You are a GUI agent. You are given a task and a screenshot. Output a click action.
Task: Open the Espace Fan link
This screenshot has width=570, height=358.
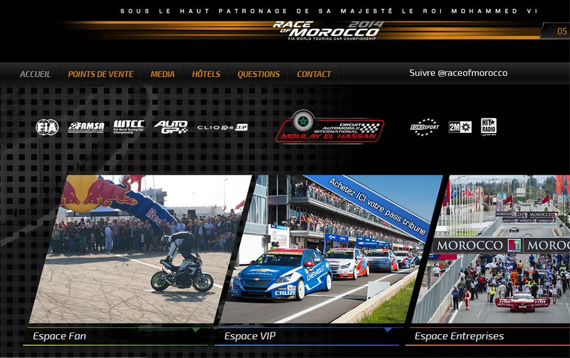[x=59, y=336]
